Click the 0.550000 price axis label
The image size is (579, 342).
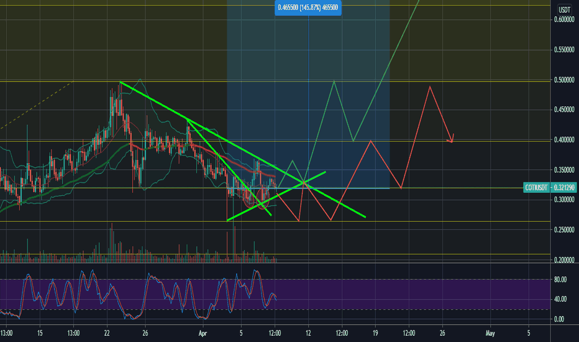[564, 50]
